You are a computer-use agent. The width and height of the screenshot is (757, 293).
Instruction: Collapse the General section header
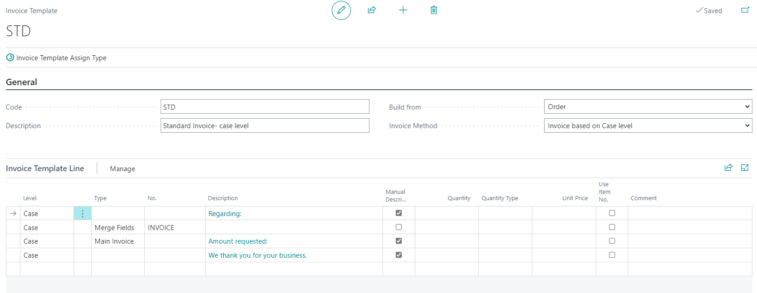22,82
